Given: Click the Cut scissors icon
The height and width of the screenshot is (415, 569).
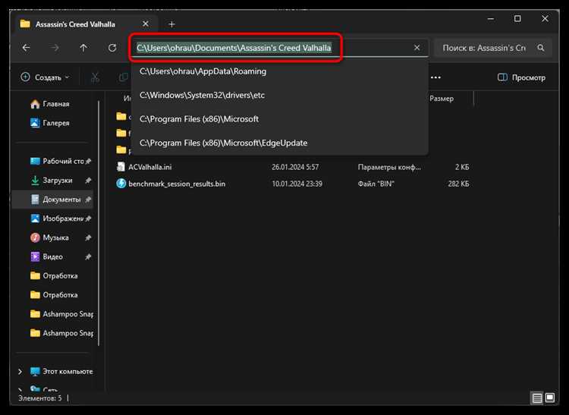Looking at the screenshot, I should point(95,77).
